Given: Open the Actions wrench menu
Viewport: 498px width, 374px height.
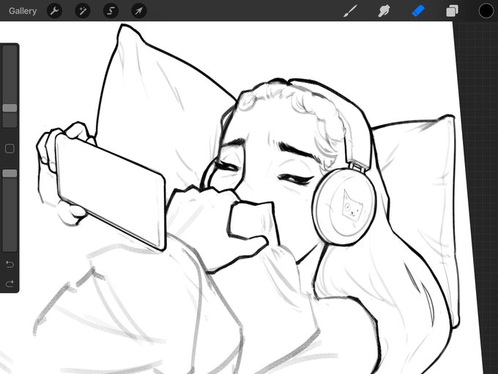Looking at the screenshot, I should tap(54, 11).
